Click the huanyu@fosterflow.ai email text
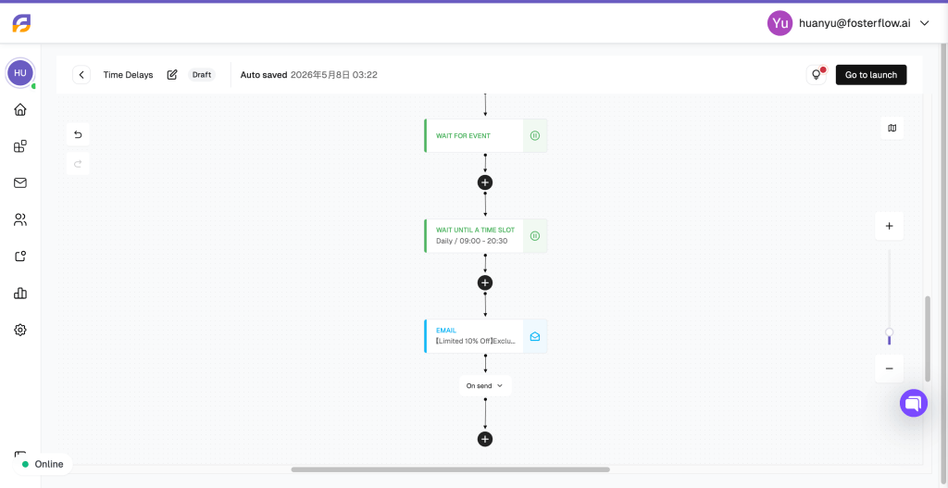Screen dimensions: 948x488 [854, 23]
